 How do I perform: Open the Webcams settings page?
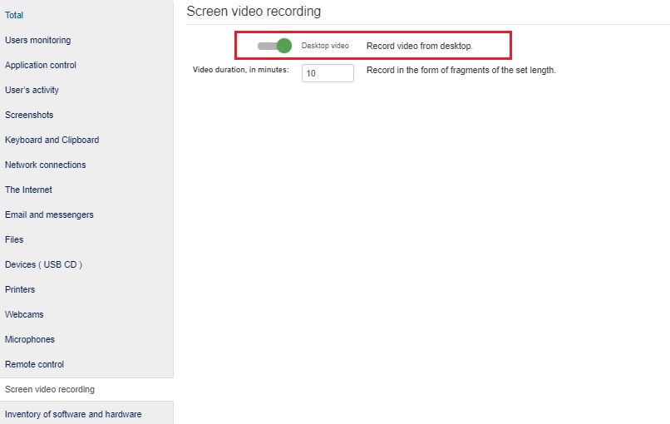[x=24, y=314]
